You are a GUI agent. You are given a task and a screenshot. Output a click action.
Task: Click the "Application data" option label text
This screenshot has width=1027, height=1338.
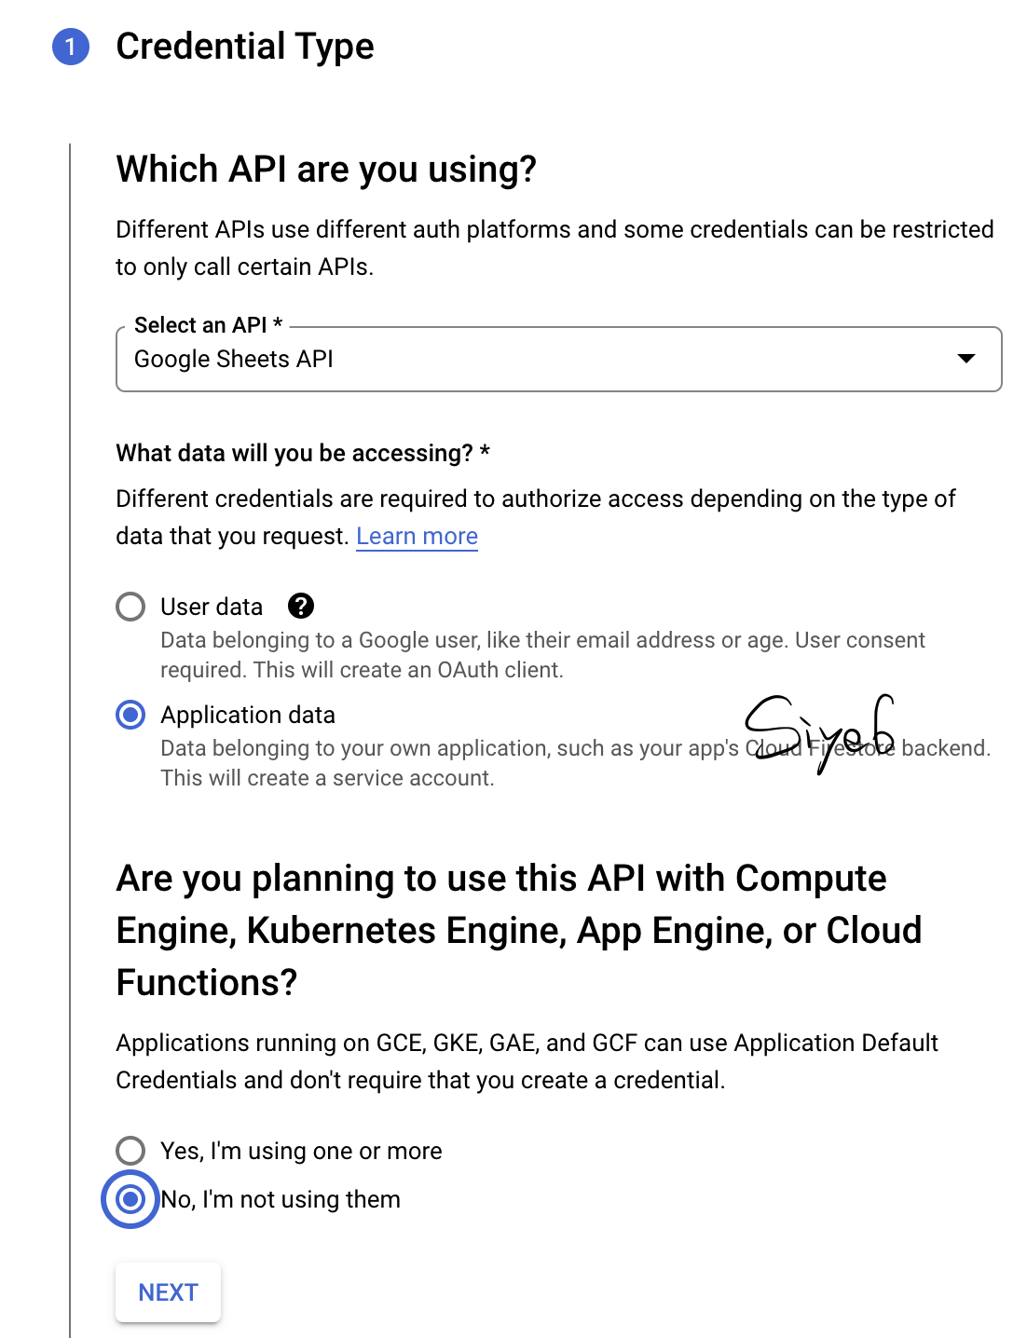[248, 715]
